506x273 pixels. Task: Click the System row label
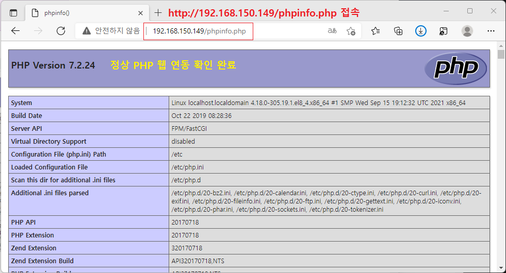(21, 103)
